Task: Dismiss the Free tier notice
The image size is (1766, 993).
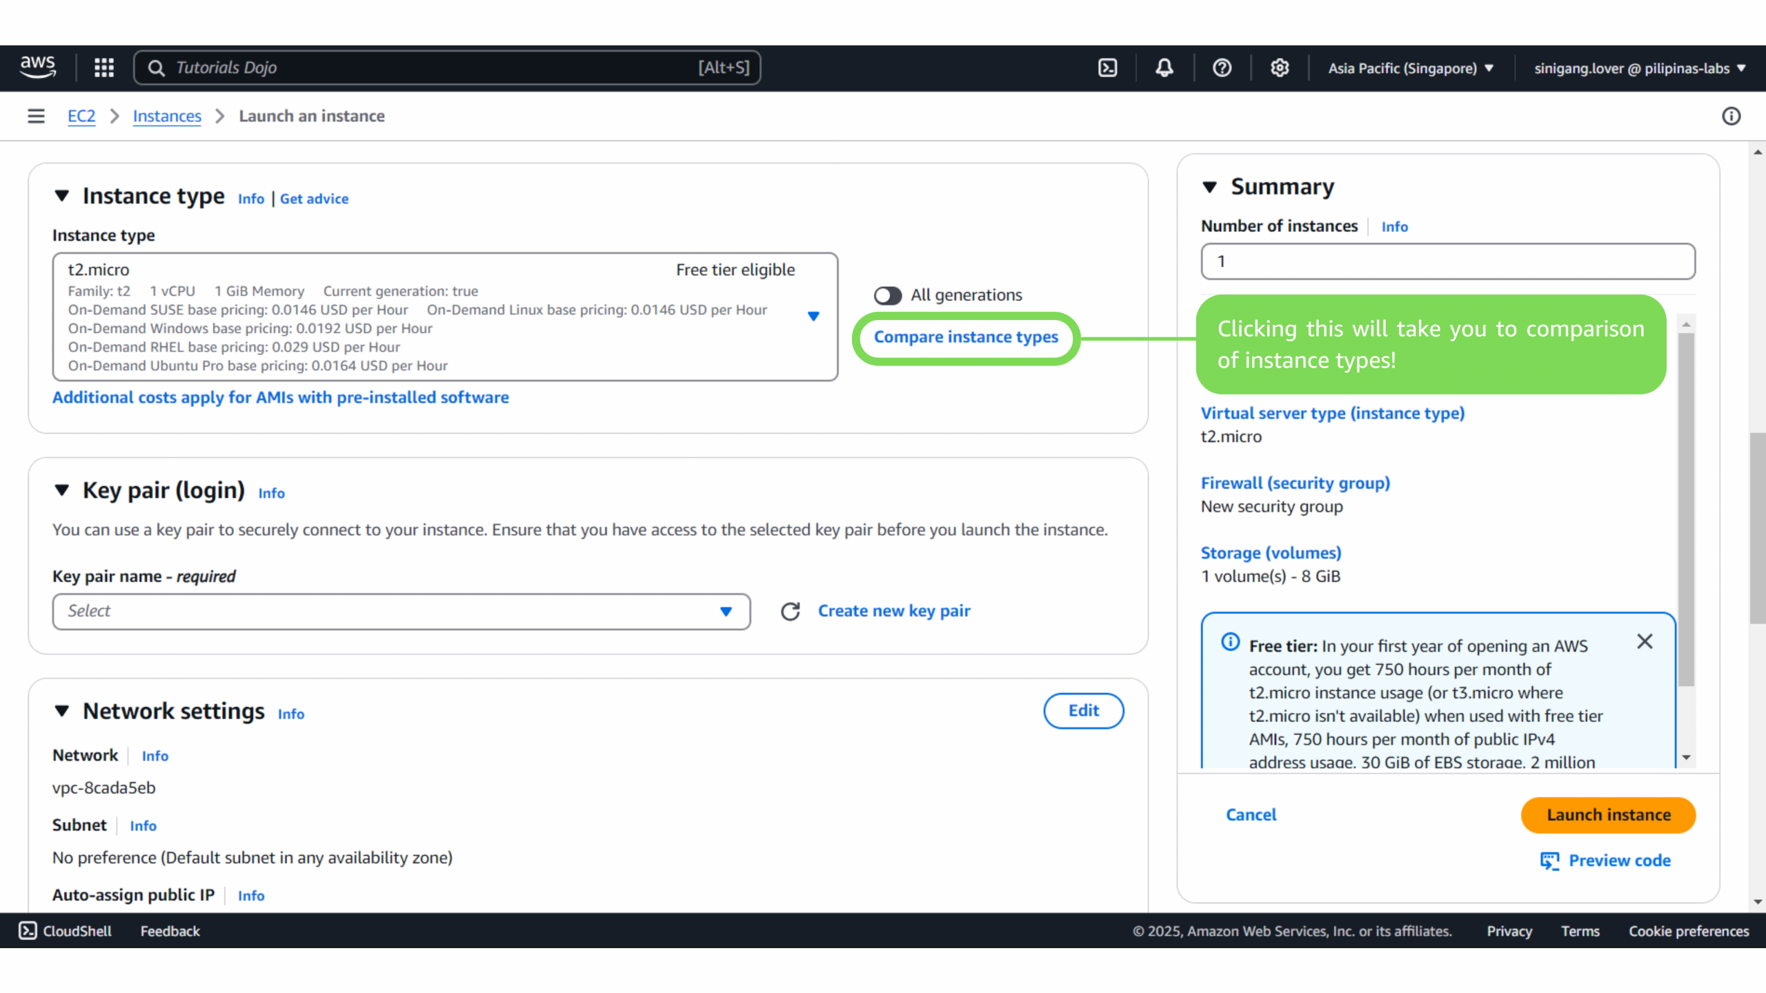Action: (1645, 641)
